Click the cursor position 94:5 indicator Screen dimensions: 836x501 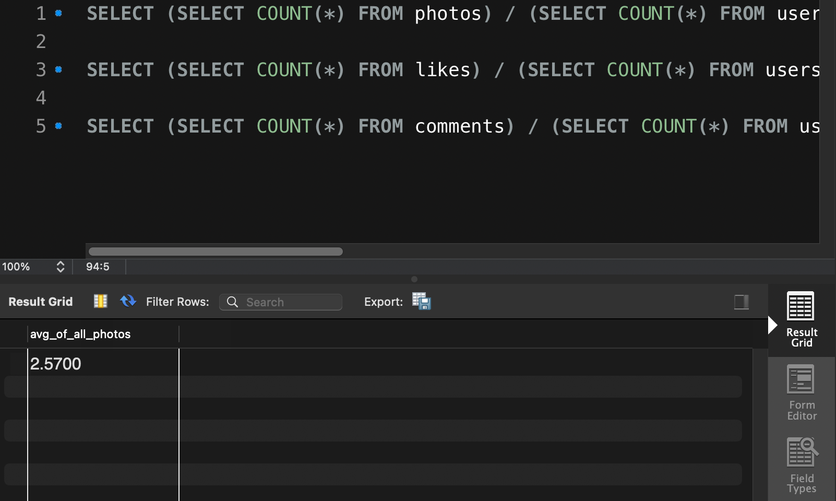[x=98, y=267]
